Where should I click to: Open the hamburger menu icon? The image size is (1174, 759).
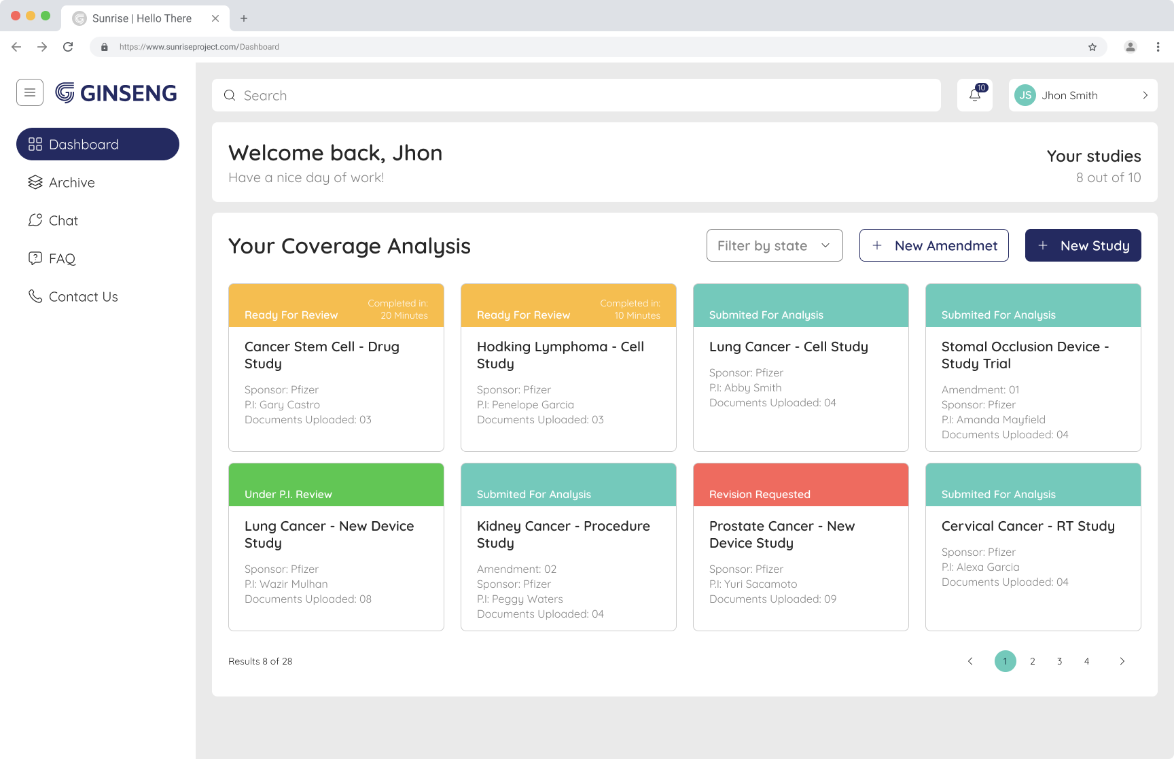[x=30, y=92]
